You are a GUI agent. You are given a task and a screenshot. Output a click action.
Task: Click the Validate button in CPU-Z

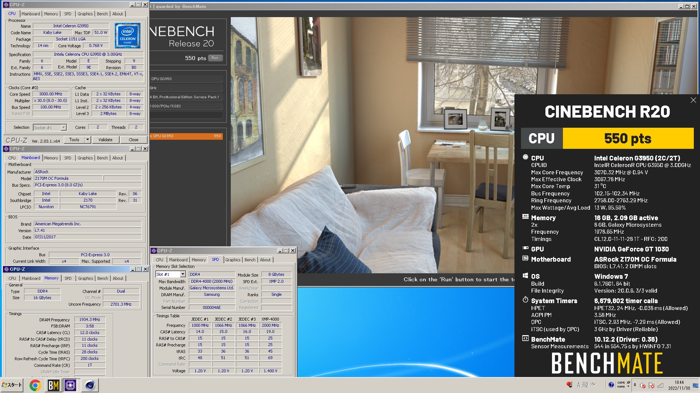[x=105, y=140]
